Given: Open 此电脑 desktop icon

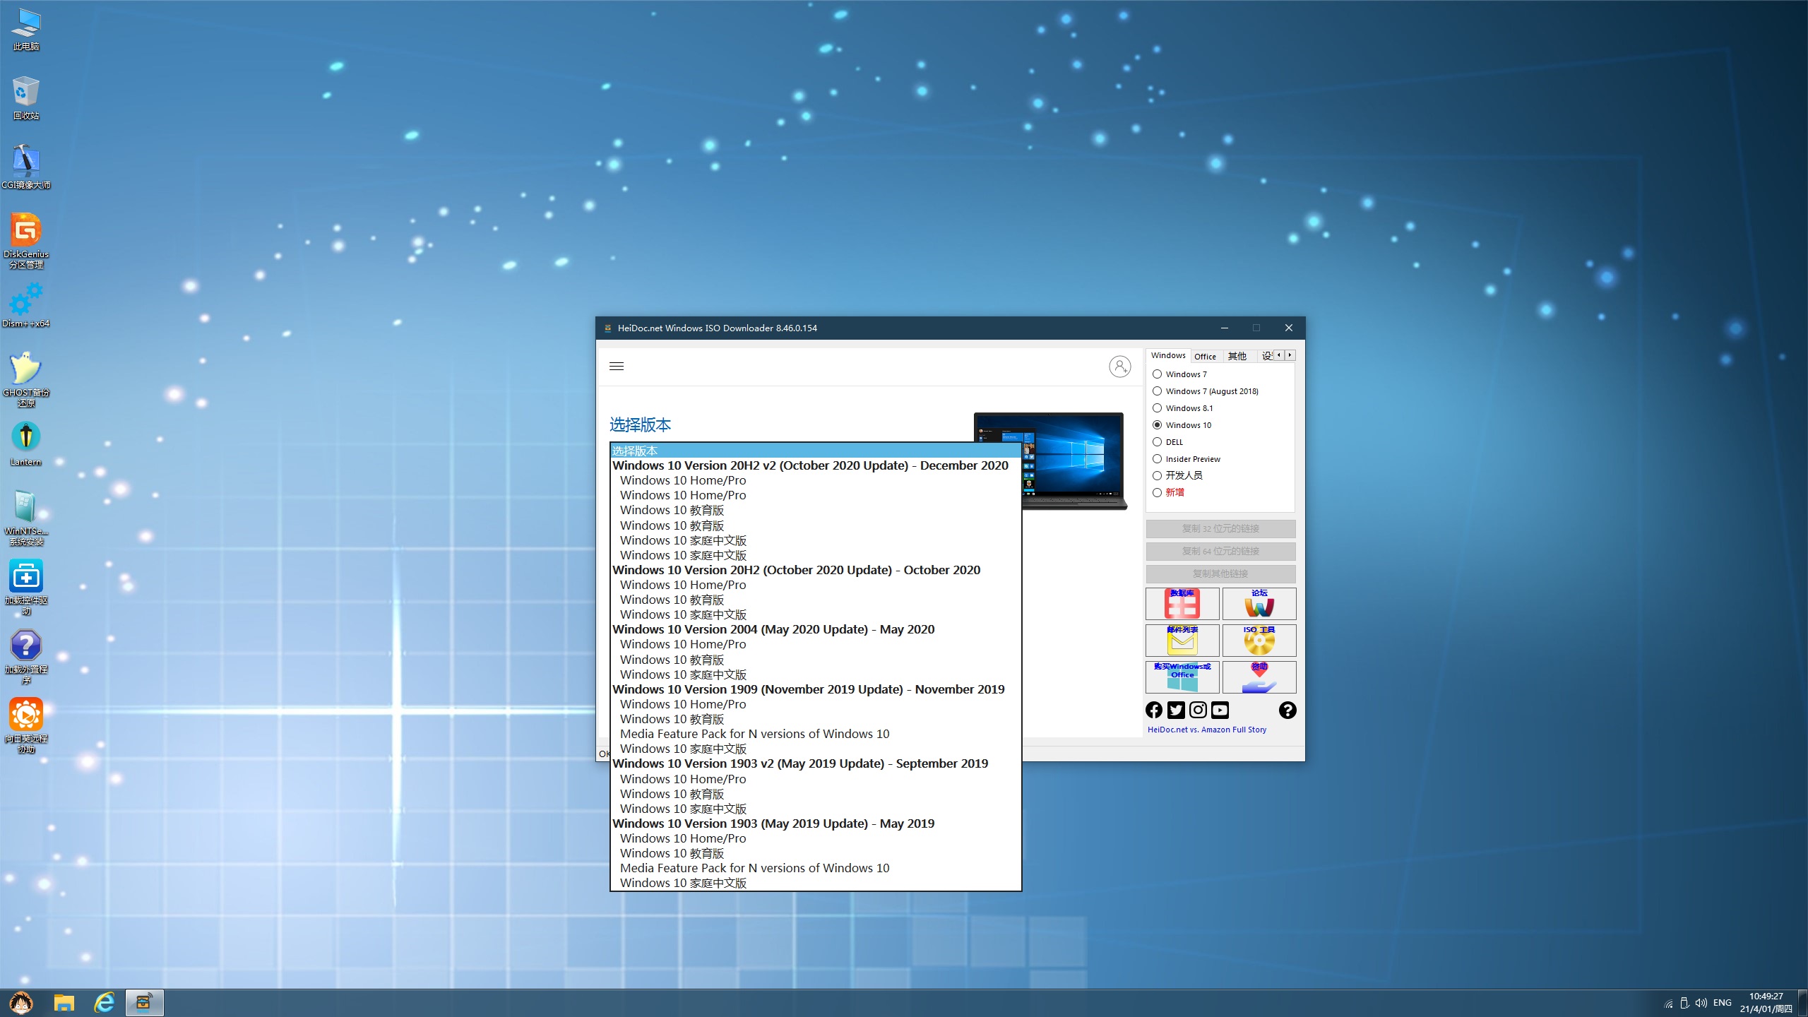Looking at the screenshot, I should click(26, 30).
